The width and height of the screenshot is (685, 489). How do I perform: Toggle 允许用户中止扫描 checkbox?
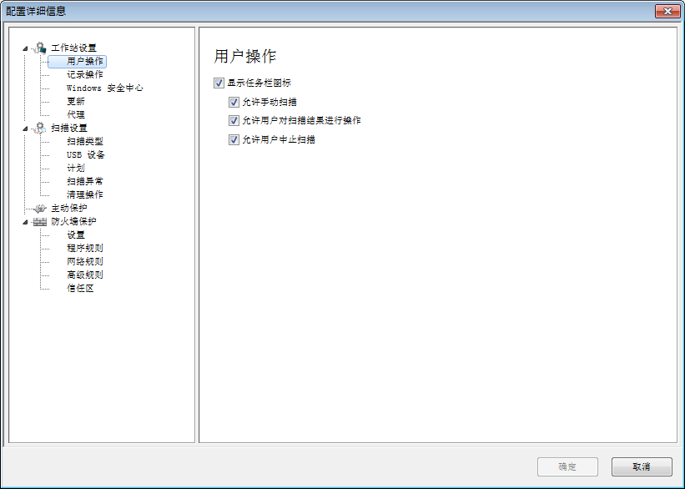pos(234,139)
